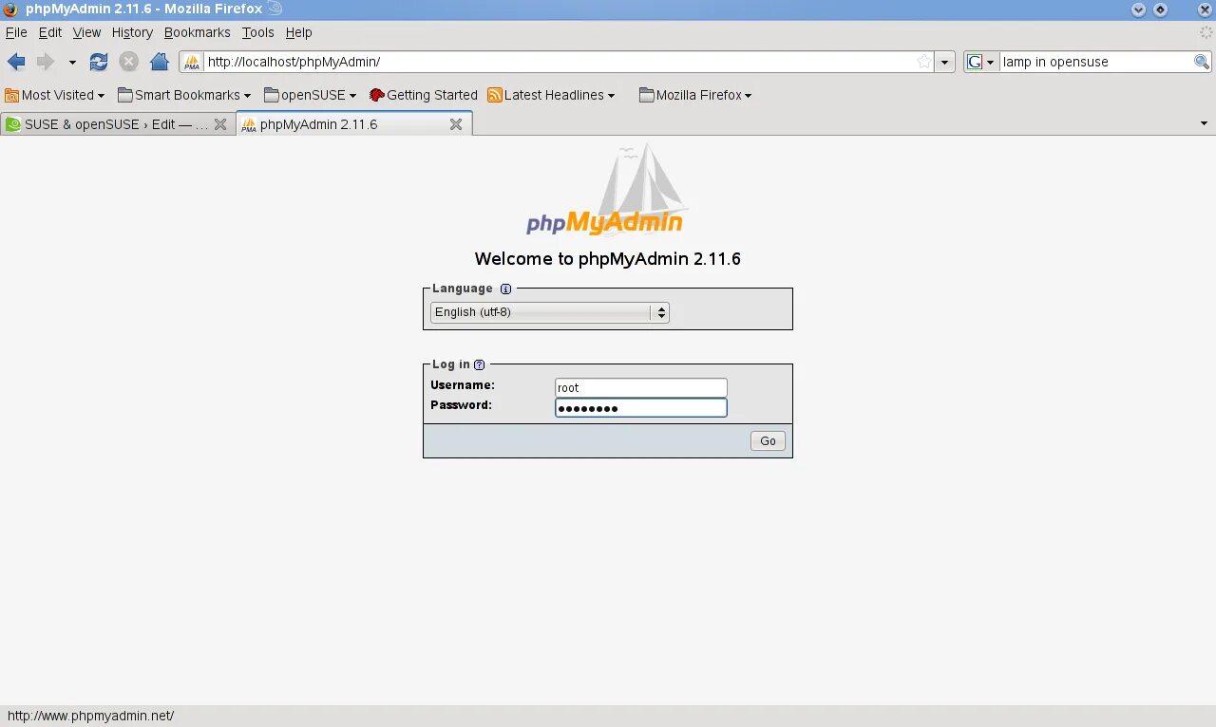The width and height of the screenshot is (1216, 727).
Task: Open the History menu
Action: [132, 32]
